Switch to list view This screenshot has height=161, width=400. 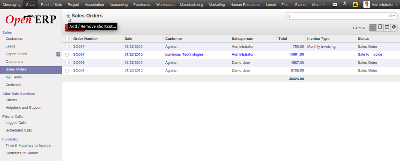click(373, 27)
